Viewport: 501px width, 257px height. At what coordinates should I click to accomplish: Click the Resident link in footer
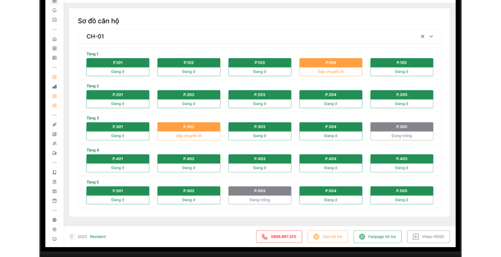coord(98,236)
